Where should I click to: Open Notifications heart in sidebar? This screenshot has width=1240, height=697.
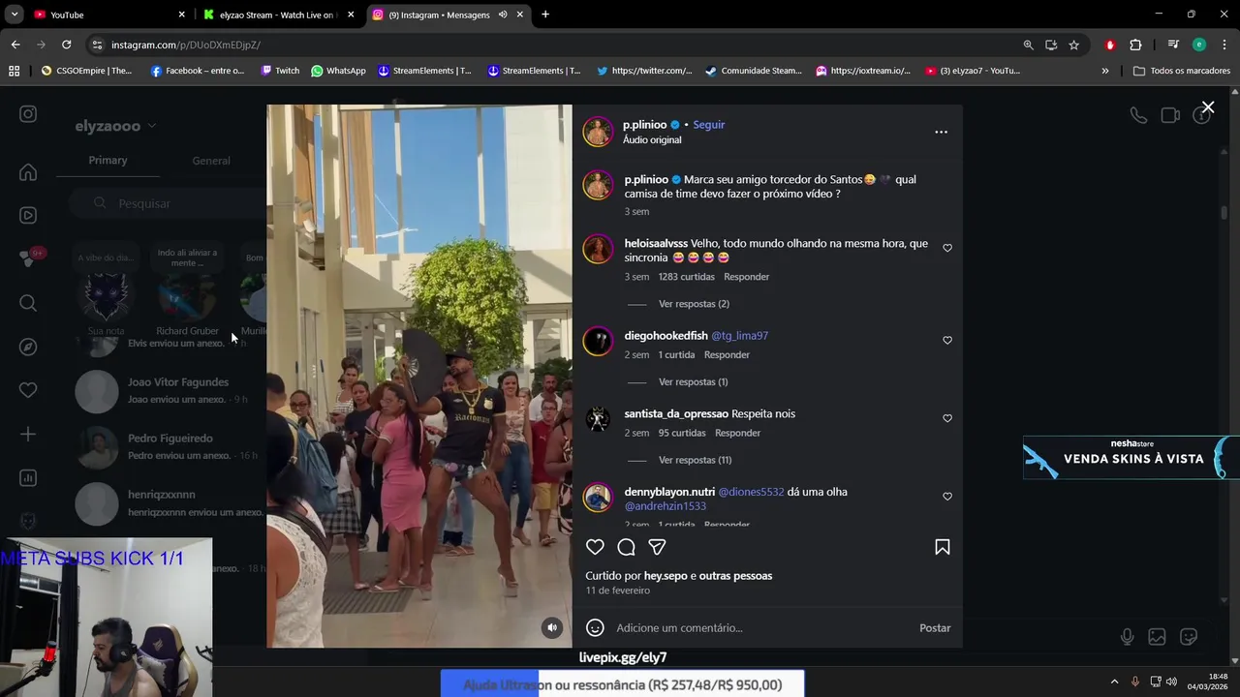click(x=28, y=390)
